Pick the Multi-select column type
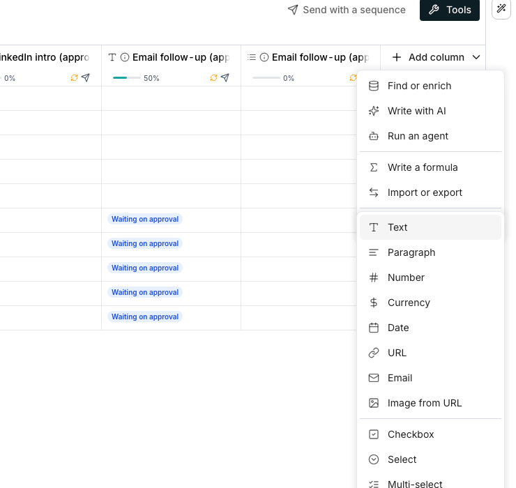The height and width of the screenshot is (488, 516). (x=430, y=483)
